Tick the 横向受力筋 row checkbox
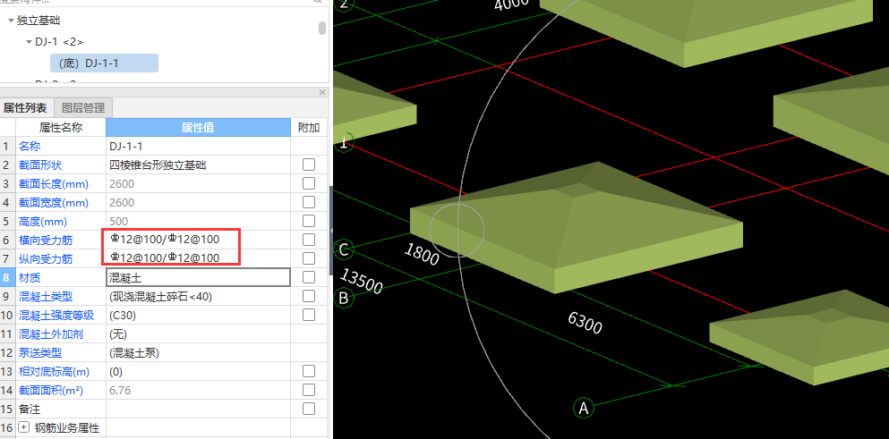Image resolution: width=889 pixels, height=439 pixels. [309, 240]
